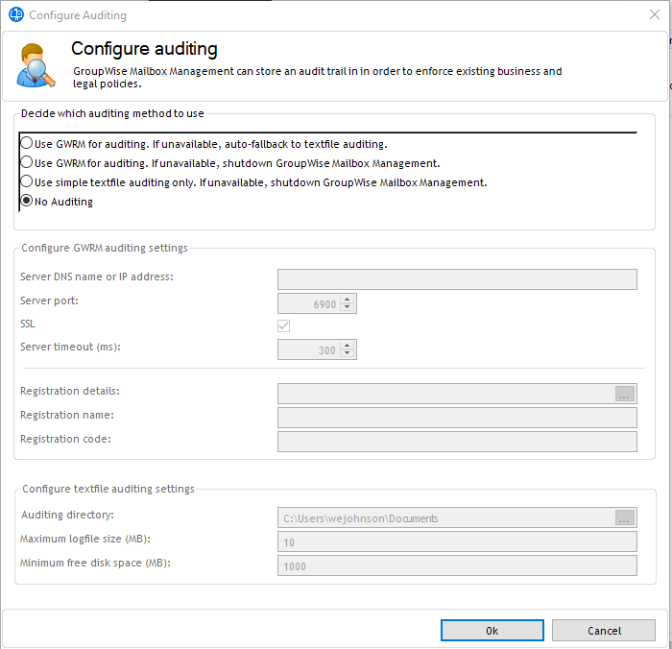Screen dimensions: 672x649
Task: Select the No Auditing radio button
Action: tap(27, 202)
